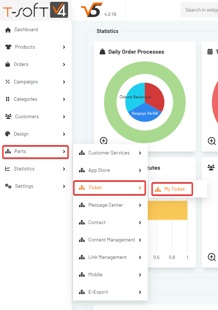Screen dimensions: 218x310
Task: Click the Dashboard home icon
Action: pos(8,30)
